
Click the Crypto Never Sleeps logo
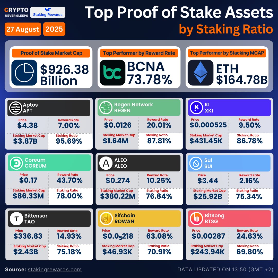click(x=16, y=12)
